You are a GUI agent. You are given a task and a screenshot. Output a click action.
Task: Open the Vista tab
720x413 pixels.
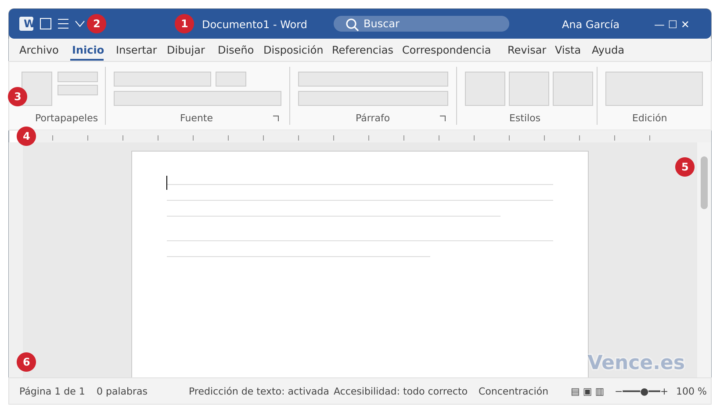click(x=568, y=50)
